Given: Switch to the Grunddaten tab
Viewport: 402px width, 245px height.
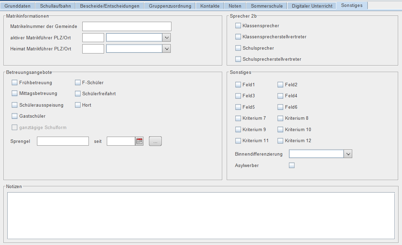Looking at the screenshot, I should coord(17,6).
